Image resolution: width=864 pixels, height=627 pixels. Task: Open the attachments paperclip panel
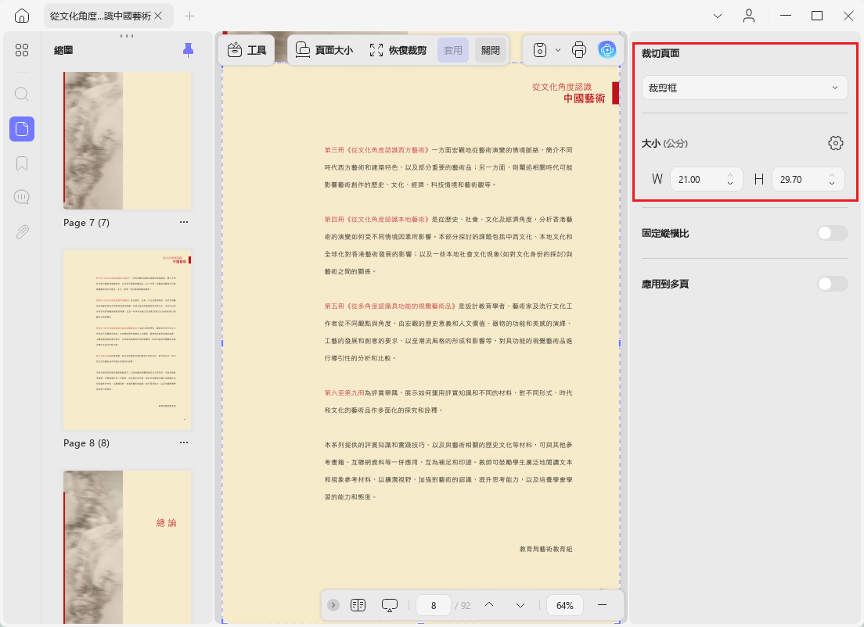coord(21,231)
